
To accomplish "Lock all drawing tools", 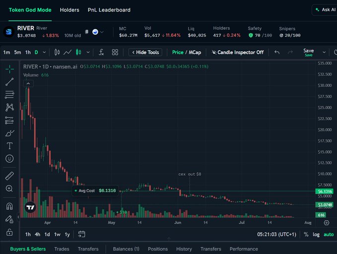I will pos(9,232).
